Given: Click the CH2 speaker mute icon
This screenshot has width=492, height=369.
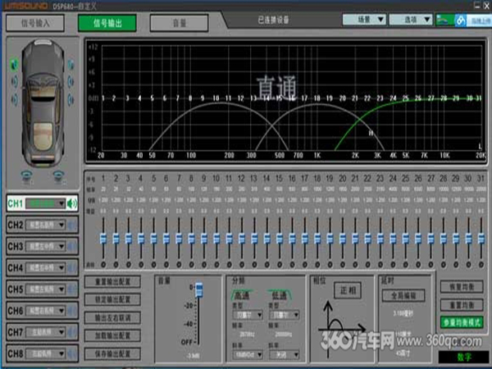Looking at the screenshot, I should point(71,225).
